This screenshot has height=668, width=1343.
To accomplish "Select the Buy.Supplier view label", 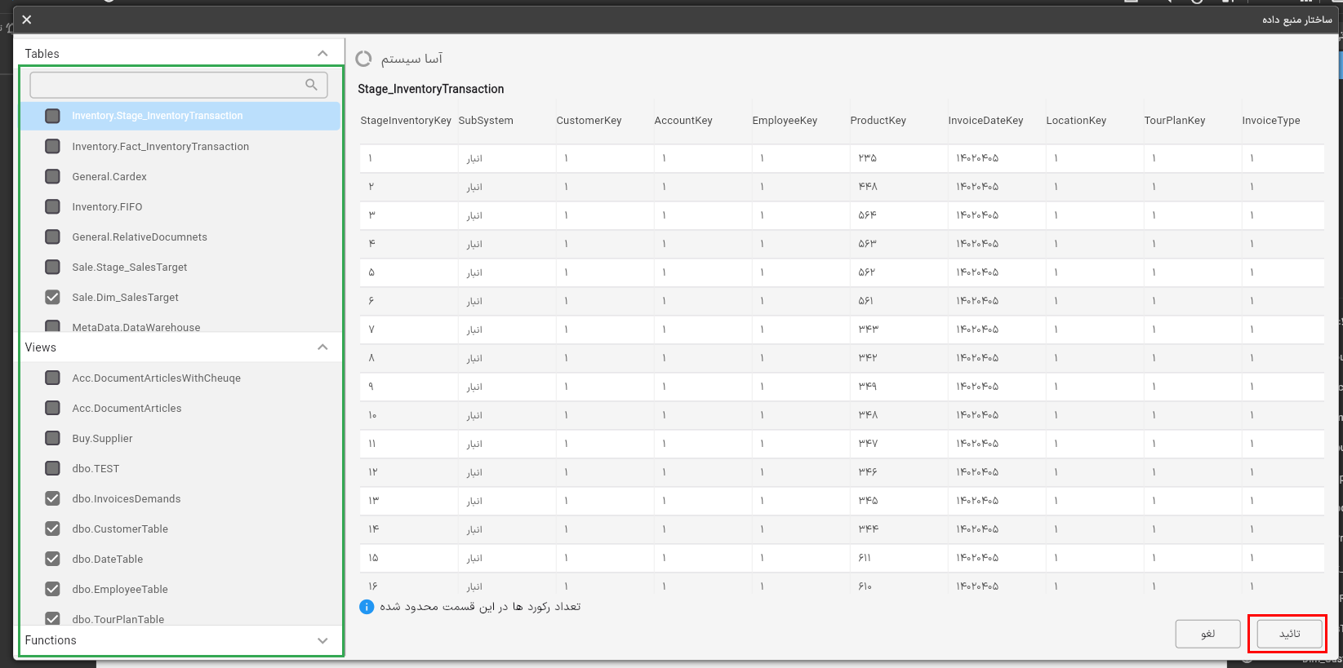I will [x=102, y=439].
